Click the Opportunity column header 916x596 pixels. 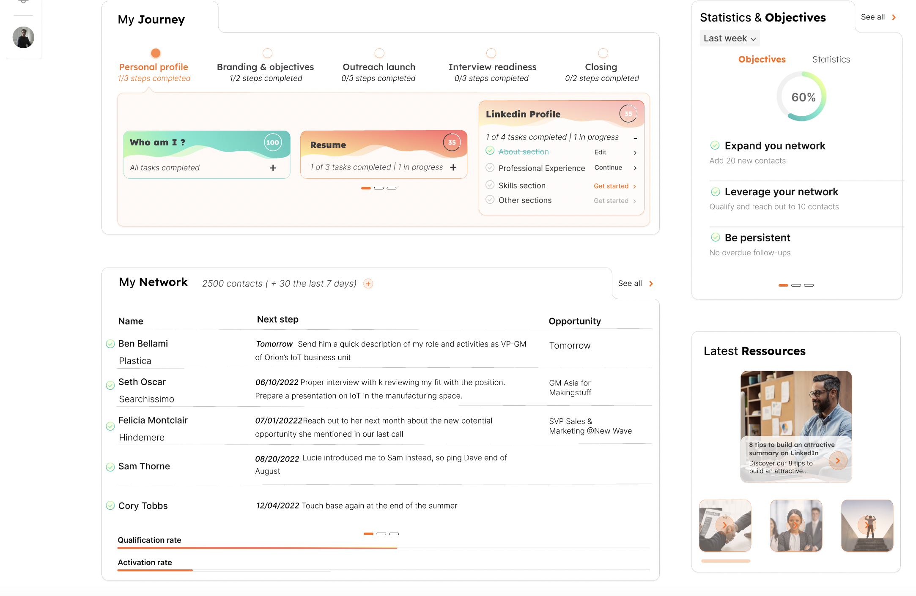pyautogui.click(x=575, y=321)
